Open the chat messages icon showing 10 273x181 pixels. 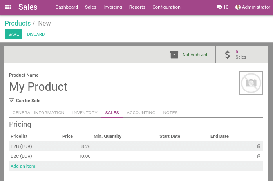(x=219, y=7)
